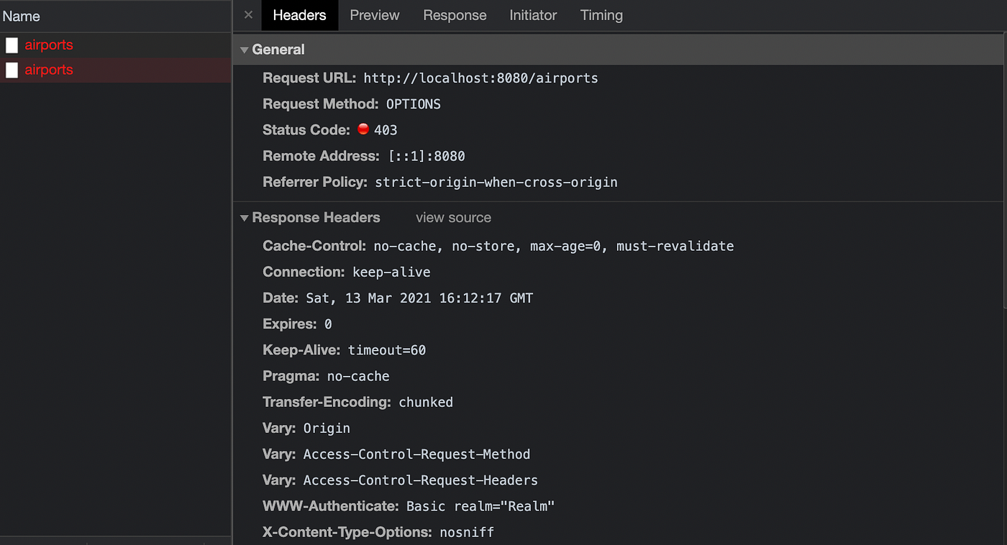Collapse the General section
The width and height of the screenshot is (1007, 545).
pos(245,50)
